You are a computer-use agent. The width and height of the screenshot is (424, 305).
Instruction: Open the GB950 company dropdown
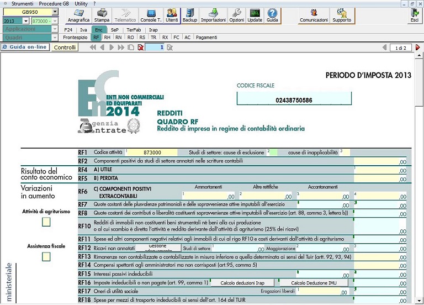(55, 12)
